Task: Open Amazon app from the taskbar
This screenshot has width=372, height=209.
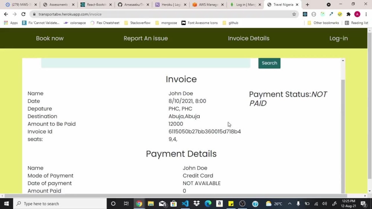Action: tap(219, 203)
